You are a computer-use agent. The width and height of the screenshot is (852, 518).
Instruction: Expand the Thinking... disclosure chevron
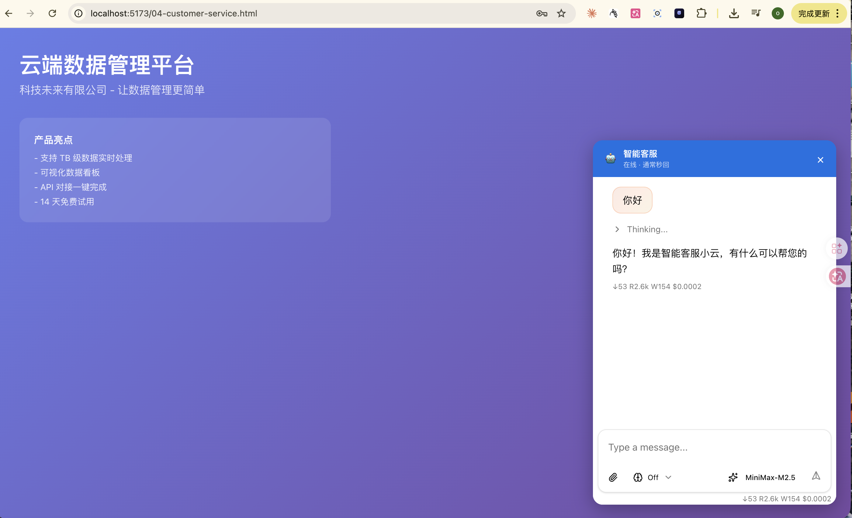(x=617, y=229)
